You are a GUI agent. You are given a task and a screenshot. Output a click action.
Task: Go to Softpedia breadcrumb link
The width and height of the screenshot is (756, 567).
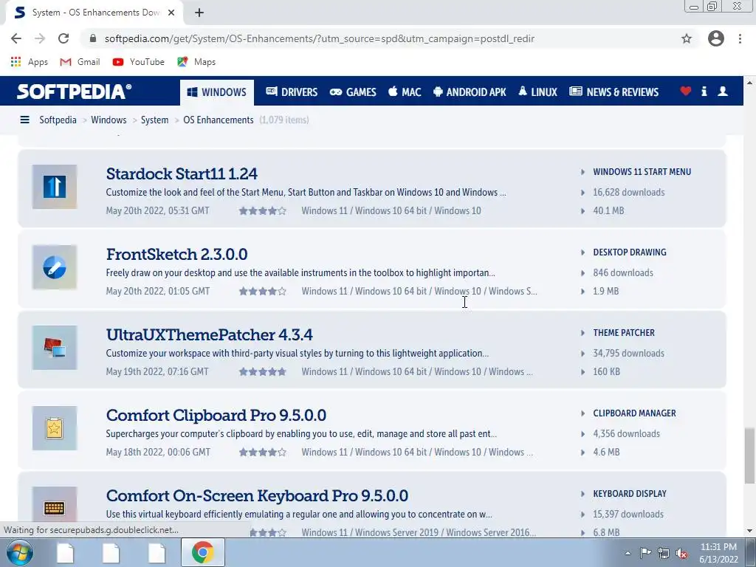pyautogui.click(x=58, y=120)
